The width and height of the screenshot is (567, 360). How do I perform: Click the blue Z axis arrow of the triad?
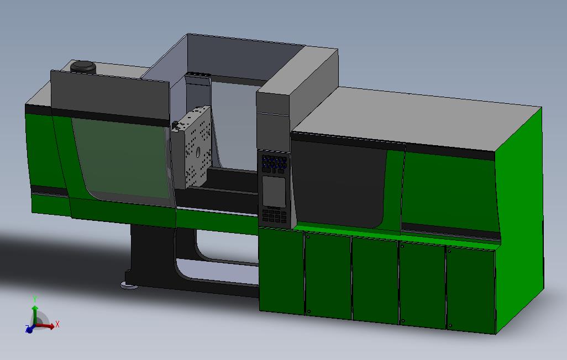pyautogui.click(x=30, y=329)
